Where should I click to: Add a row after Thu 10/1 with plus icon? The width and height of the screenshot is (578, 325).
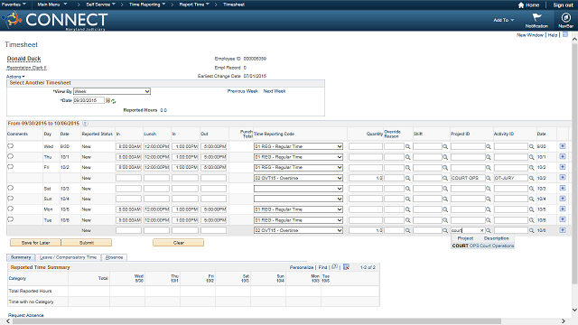(x=563, y=156)
